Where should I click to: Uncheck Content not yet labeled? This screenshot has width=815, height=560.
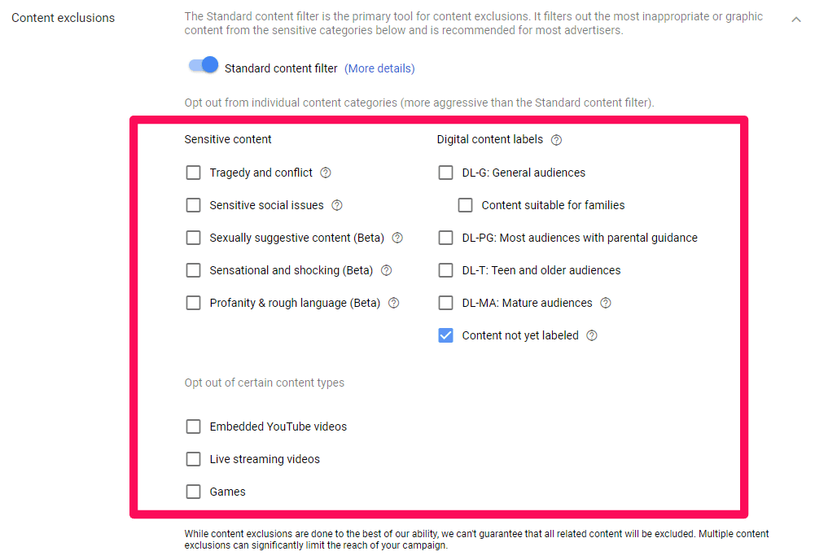[x=445, y=335]
